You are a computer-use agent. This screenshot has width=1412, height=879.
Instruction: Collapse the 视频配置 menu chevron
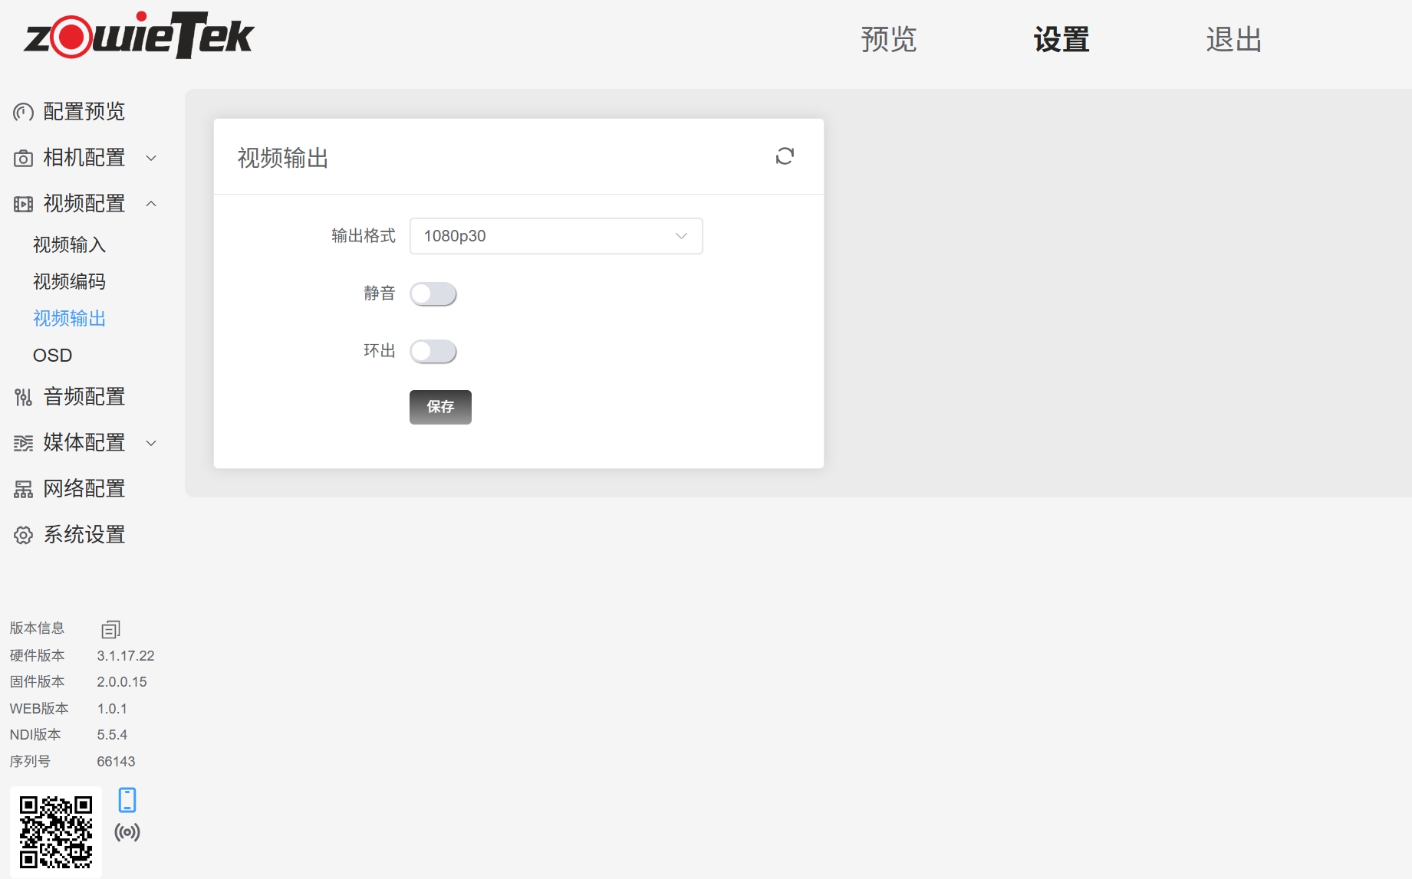coord(151,204)
